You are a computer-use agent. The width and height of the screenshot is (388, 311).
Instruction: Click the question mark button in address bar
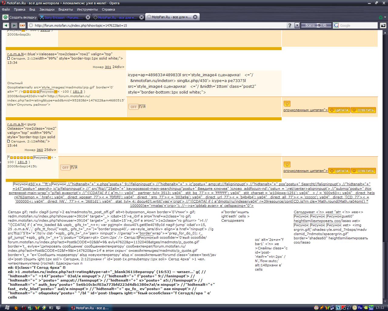point(289,26)
